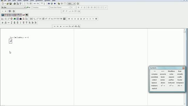
Task: Print the worksheet
Action: (x=14, y=4)
